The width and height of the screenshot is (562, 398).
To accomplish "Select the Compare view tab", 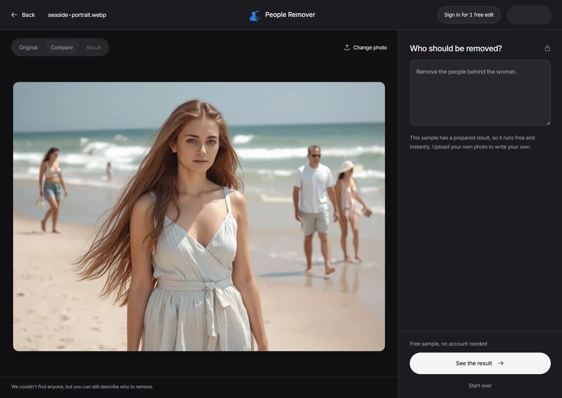I will point(62,47).
